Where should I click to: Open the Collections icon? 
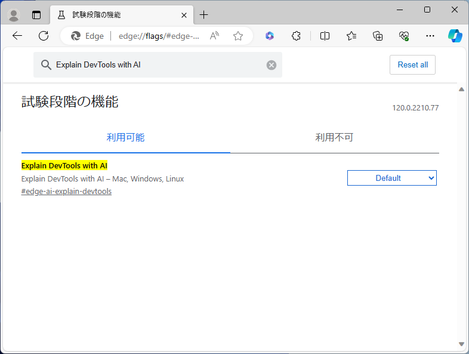pos(378,36)
